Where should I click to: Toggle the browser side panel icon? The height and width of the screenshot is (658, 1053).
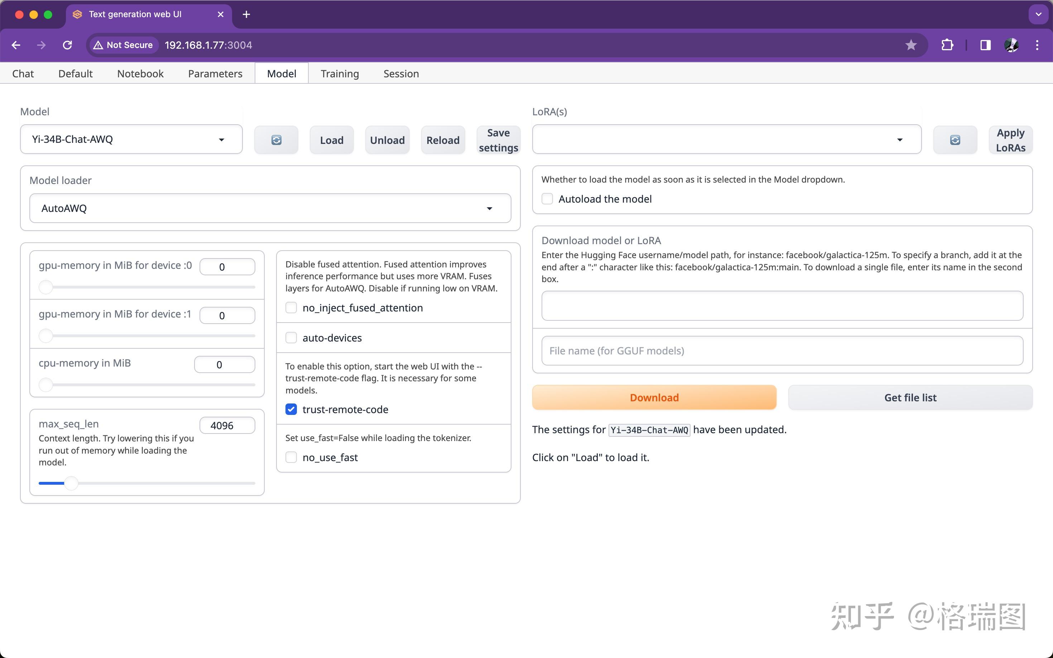(985, 45)
